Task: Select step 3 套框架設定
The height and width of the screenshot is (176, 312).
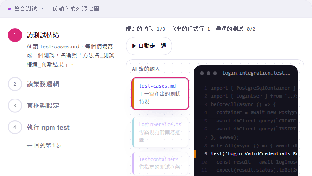Action: (43, 106)
